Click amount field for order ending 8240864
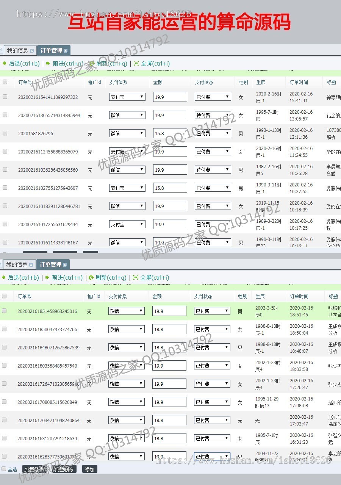The width and height of the screenshot is (341, 485). point(169,420)
